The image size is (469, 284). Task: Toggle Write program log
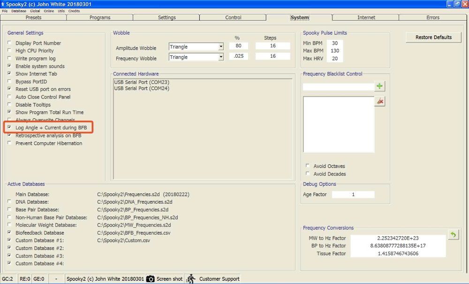point(9,58)
